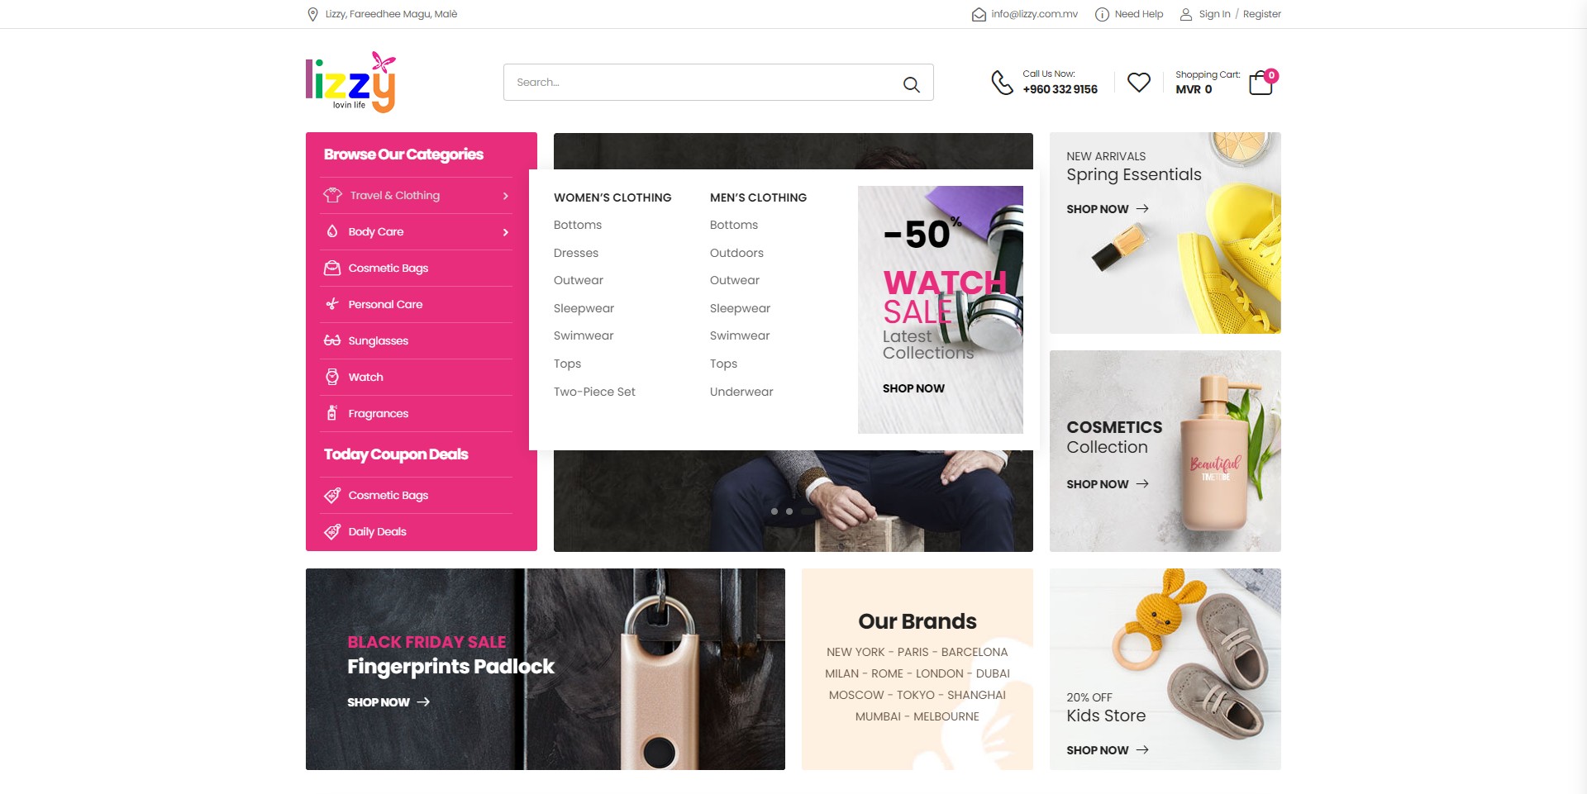Expand the Body Care submenu arrow
Image resolution: width=1587 pixels, height=794 pixels.
(506, 232)
